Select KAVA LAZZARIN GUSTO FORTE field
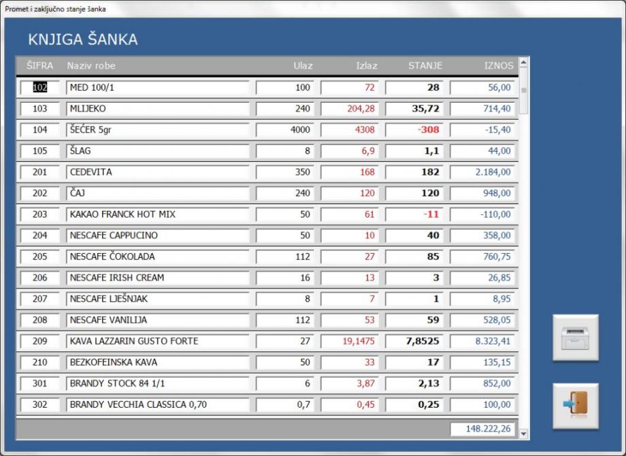Screen dimensions: 626x456 click(x=158, y=342)
